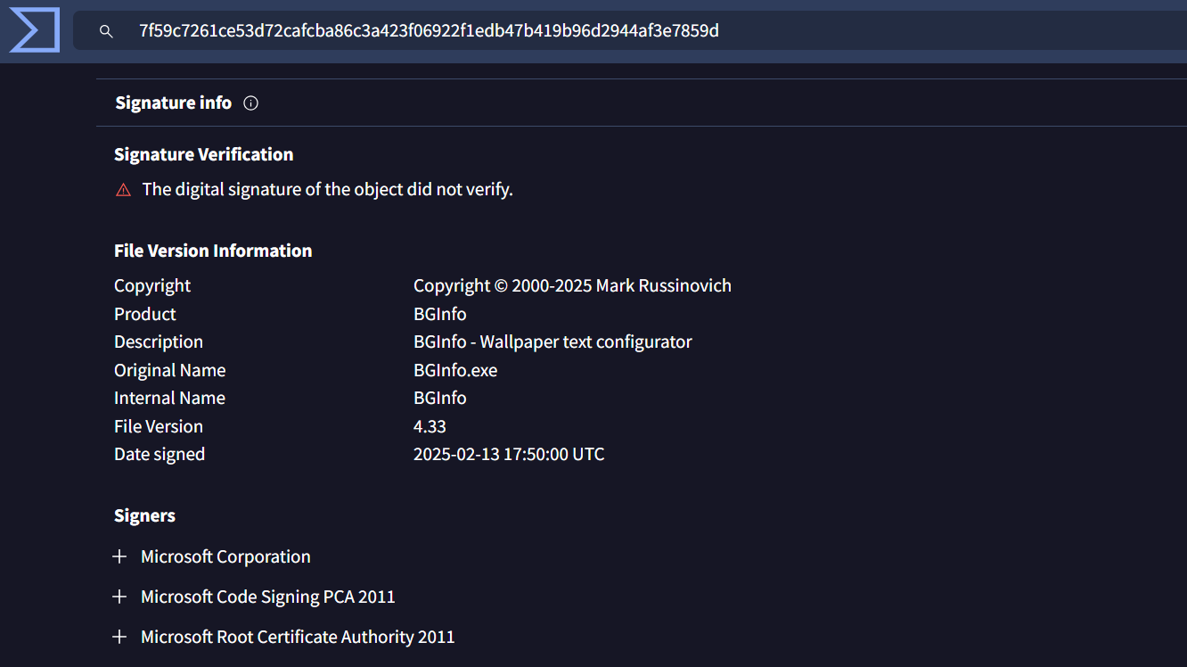Click the search magnifier icon
Viewport: 1187px width, 667px height.
[106, 30]
